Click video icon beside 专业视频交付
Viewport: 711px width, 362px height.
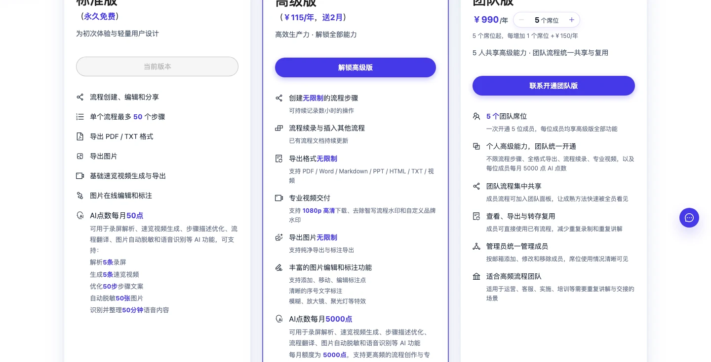279,198
